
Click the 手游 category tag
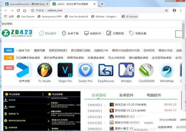(9, 58)
